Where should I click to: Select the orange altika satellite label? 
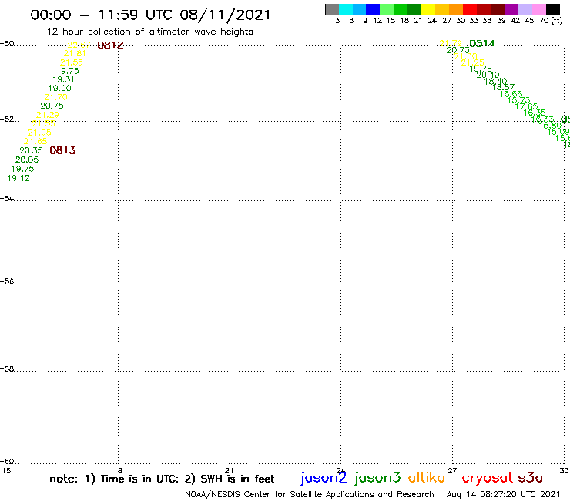point(427,478)
